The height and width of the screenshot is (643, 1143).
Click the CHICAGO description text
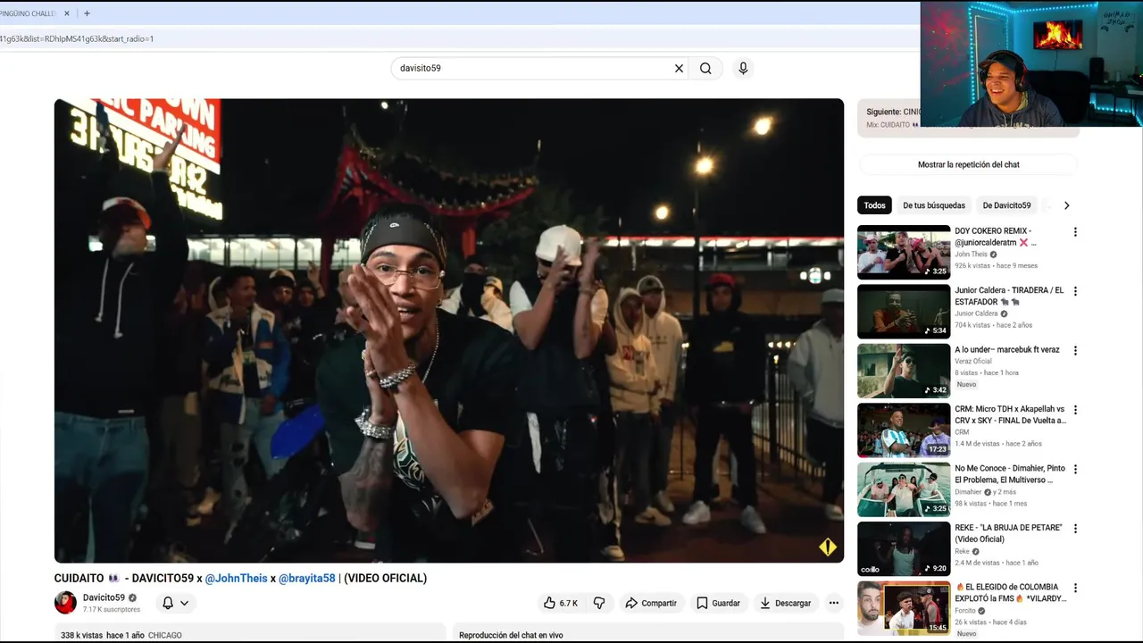(164, 636)
